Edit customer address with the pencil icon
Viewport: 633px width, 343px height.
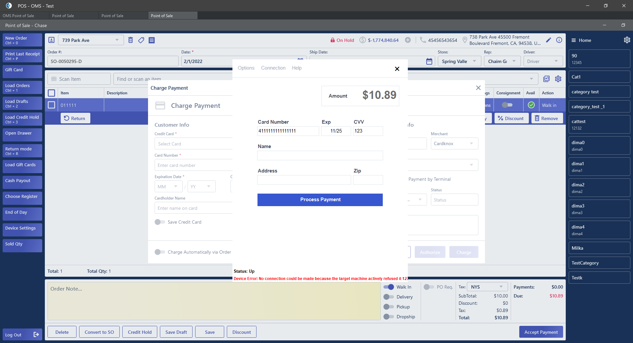(549, 40)
